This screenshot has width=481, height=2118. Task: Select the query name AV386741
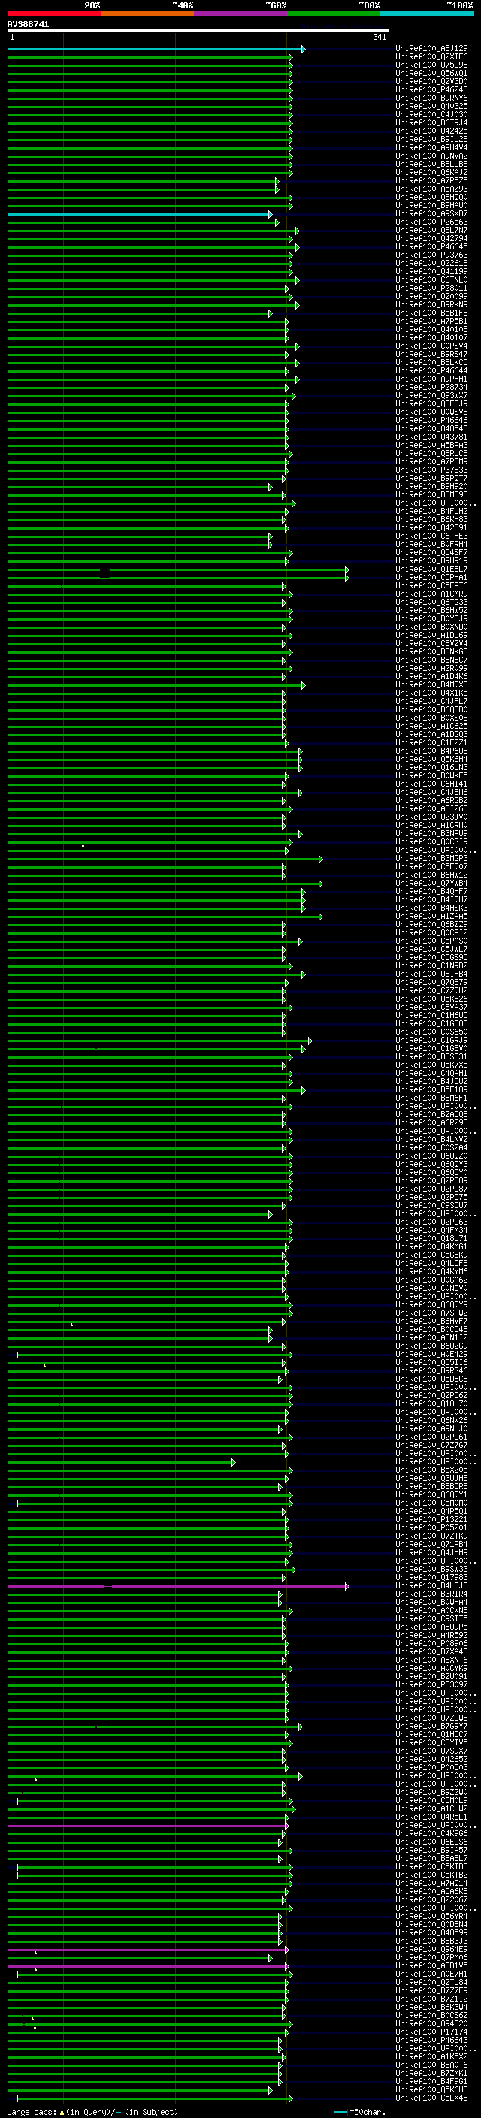pyautogui.click(x=28, y=25)
